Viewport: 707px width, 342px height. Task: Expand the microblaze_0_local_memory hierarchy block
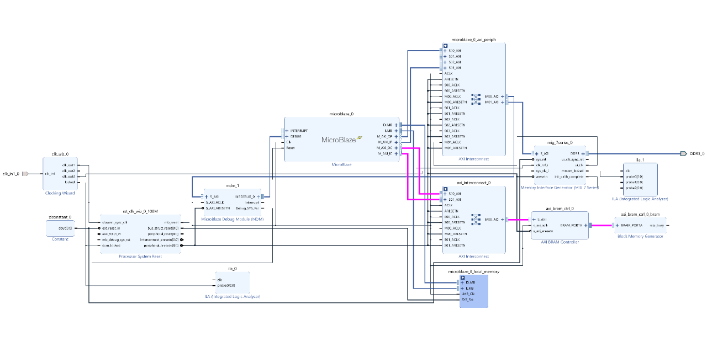point(462,277)
